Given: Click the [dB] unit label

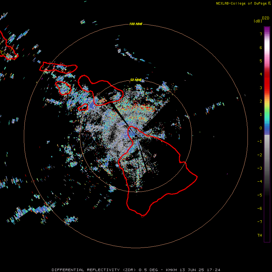Looking at the screenshot, I should tap(258, 21).
